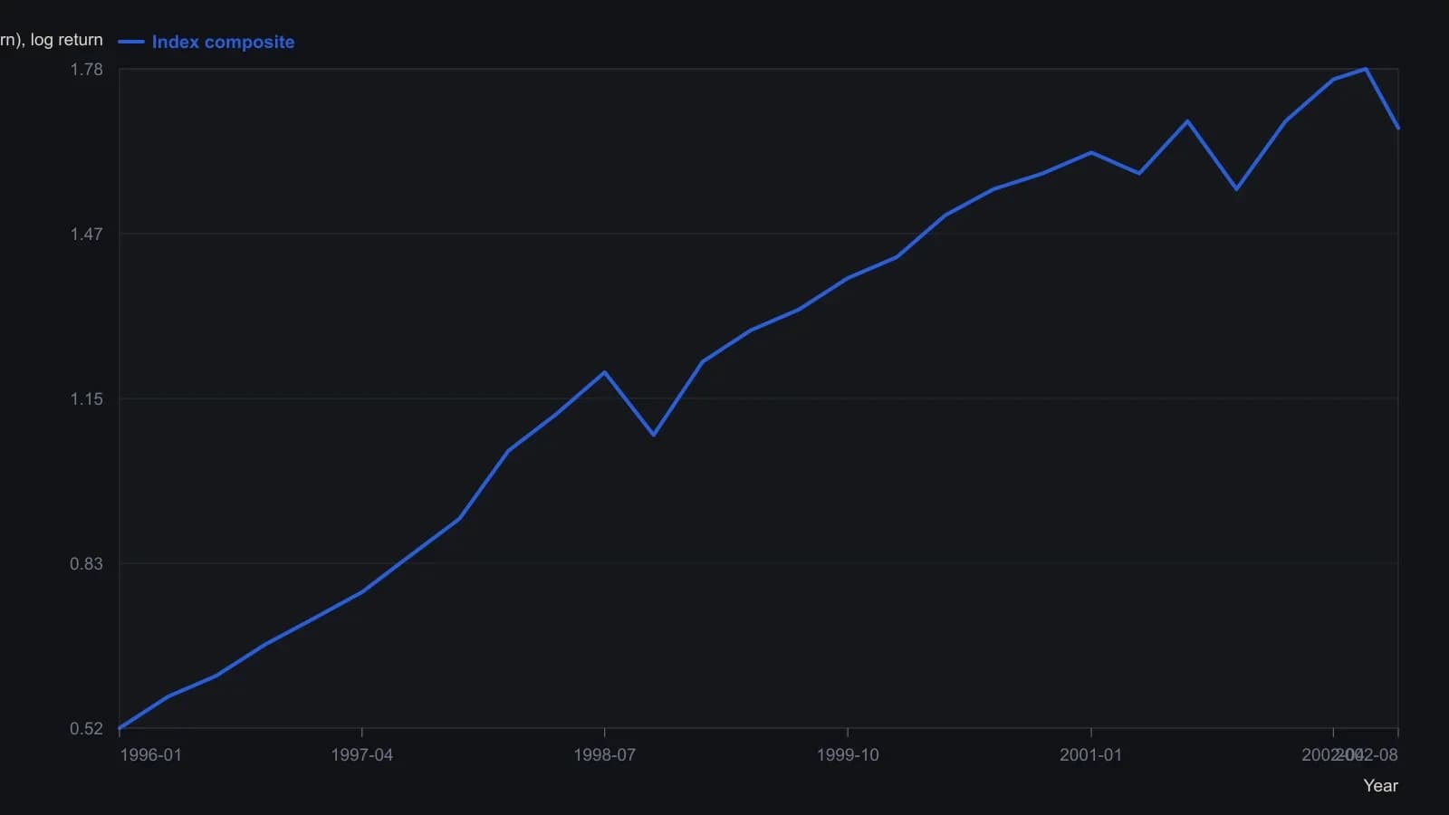
Task: Click the y-axis value 0.83
Action: [x=87, y=564]
